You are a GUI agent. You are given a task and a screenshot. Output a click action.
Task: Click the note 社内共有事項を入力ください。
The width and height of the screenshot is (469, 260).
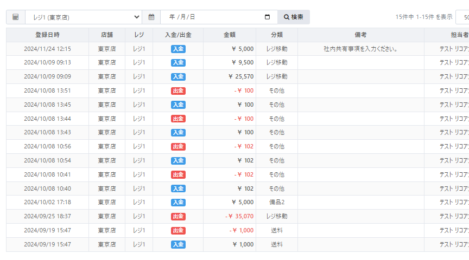pos(360,49)
